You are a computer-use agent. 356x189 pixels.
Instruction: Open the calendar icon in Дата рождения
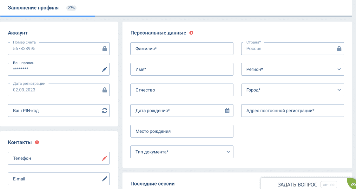(x=227, y=111)
